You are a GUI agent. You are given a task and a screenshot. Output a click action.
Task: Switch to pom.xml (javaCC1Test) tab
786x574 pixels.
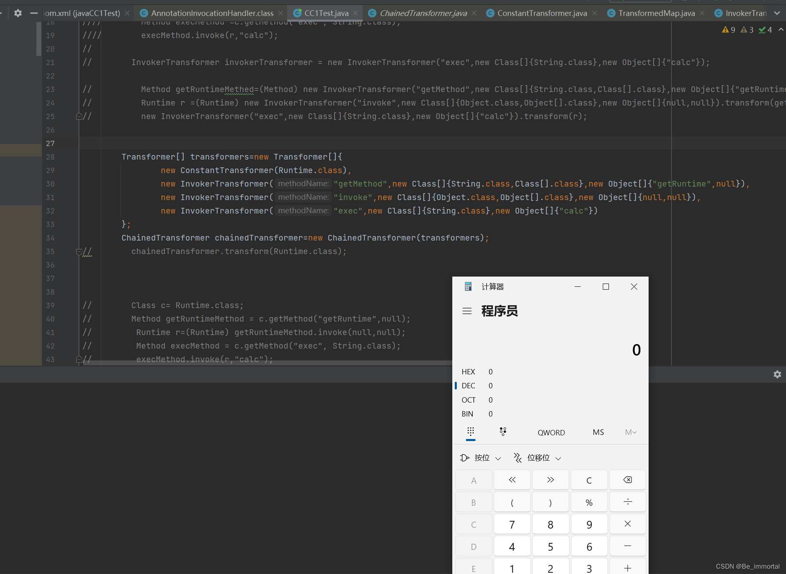(82, 13)
